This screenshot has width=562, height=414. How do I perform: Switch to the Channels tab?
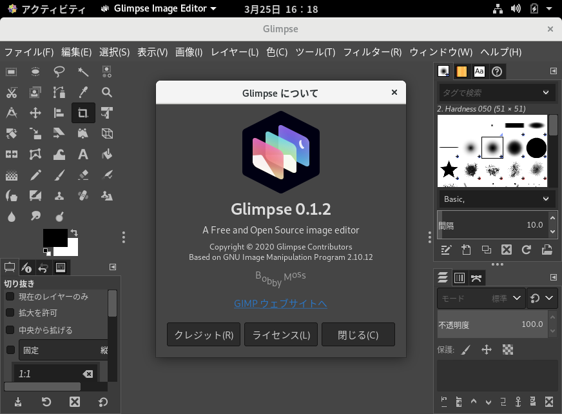tap(460, 277)
